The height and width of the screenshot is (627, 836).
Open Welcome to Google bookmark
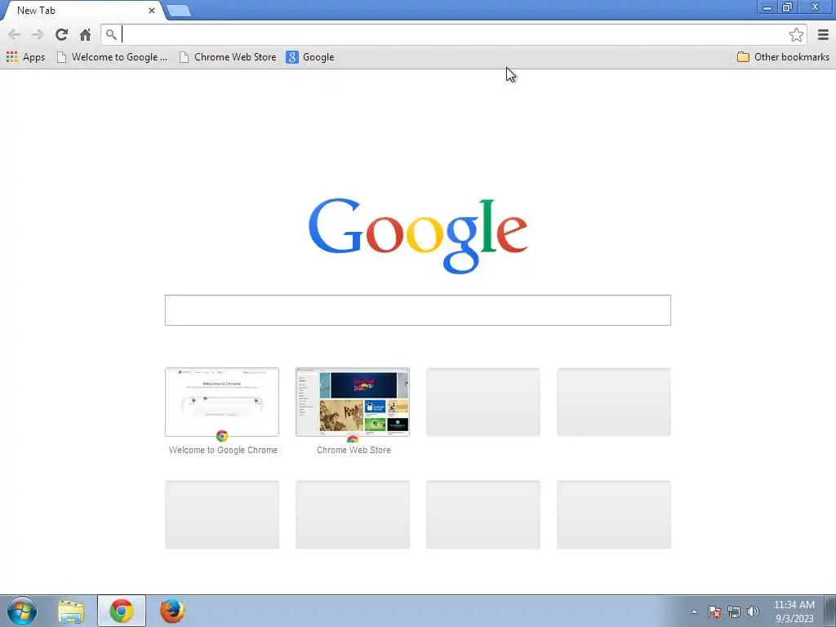coord(112,57)
